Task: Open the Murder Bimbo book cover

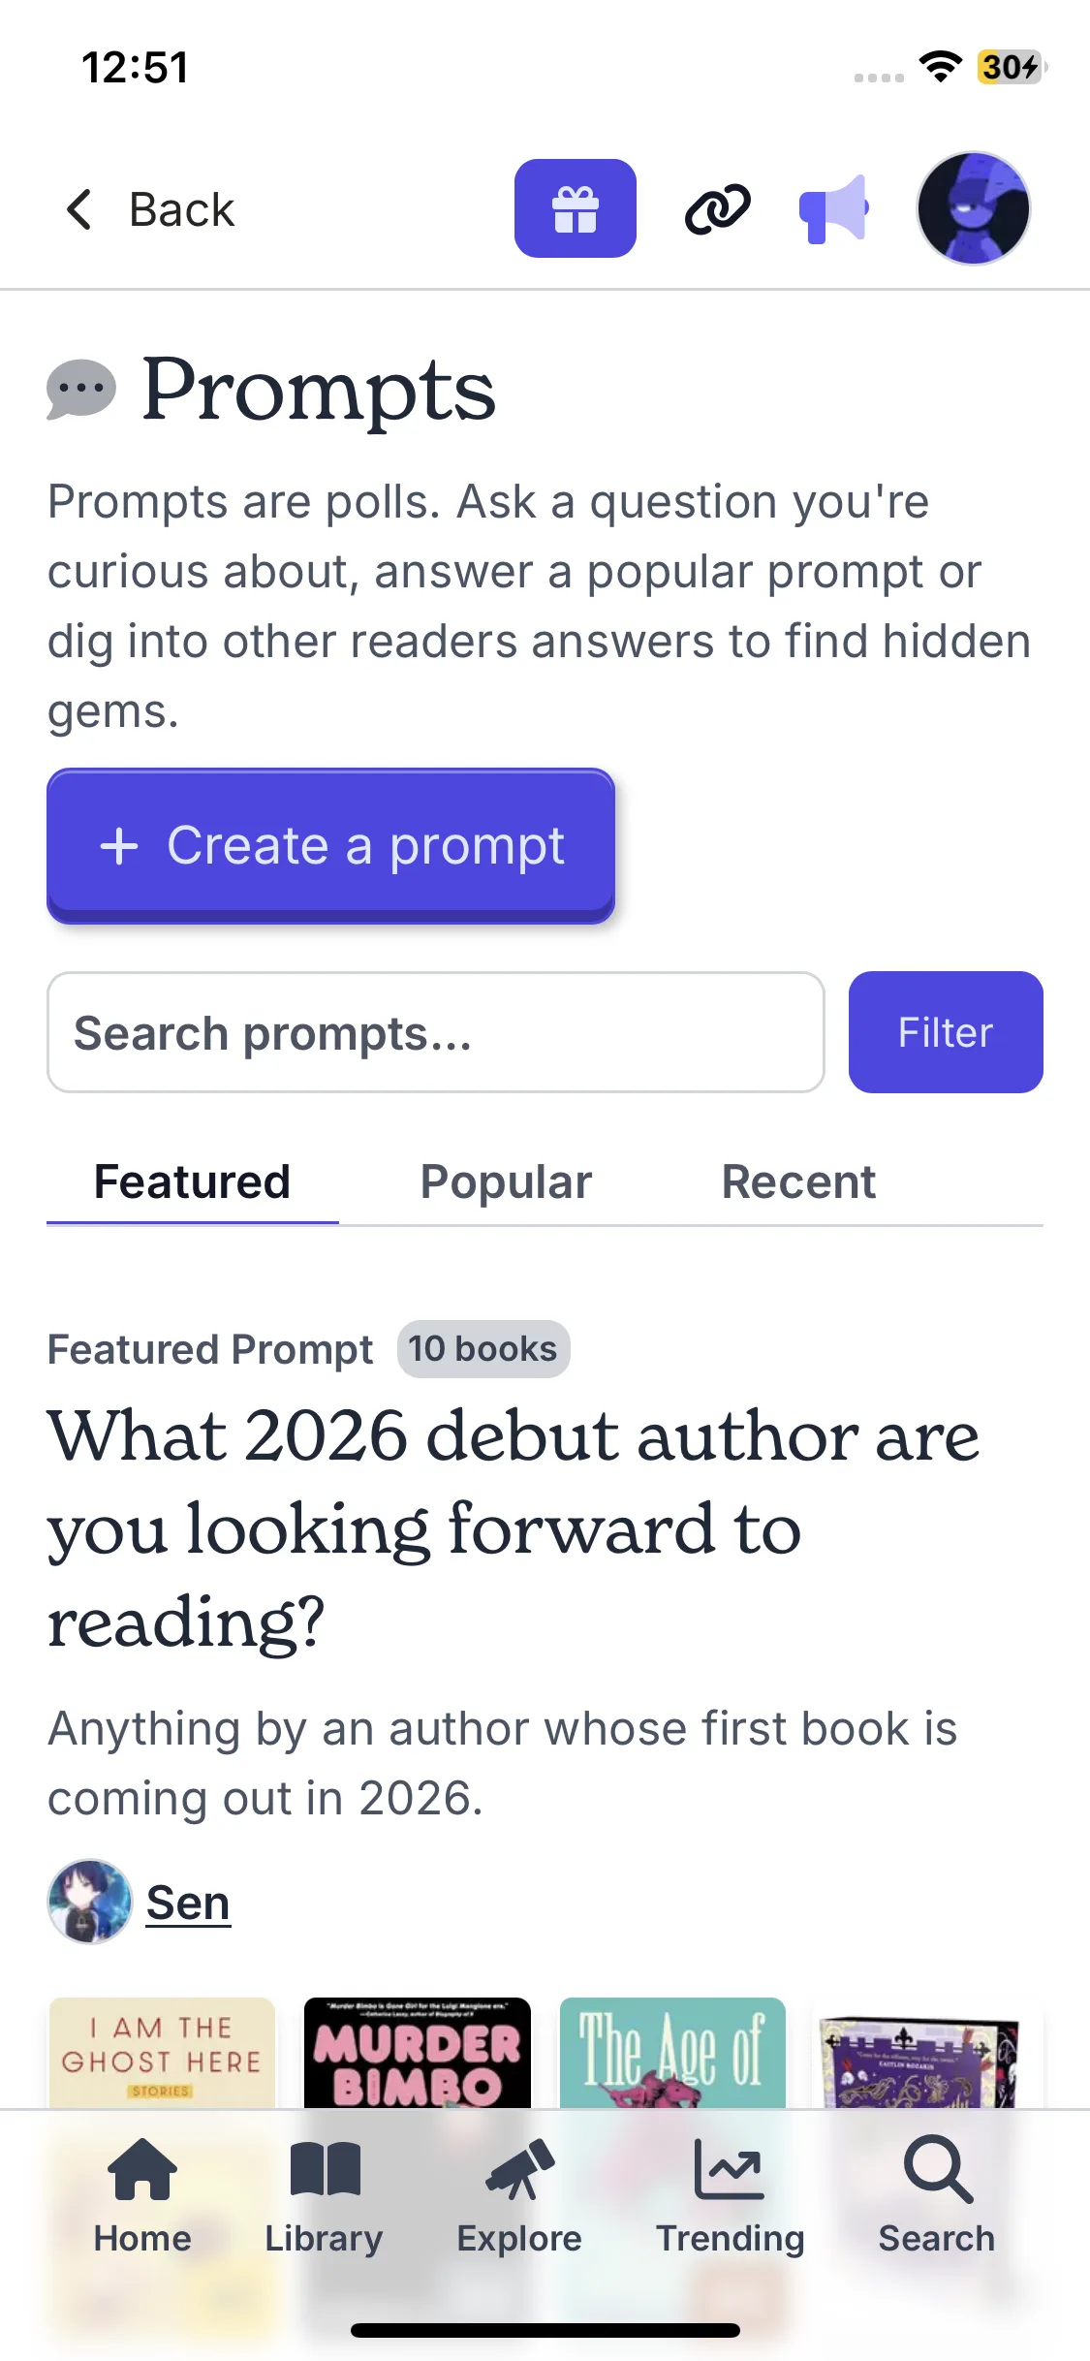Action: pos(418,2053)
